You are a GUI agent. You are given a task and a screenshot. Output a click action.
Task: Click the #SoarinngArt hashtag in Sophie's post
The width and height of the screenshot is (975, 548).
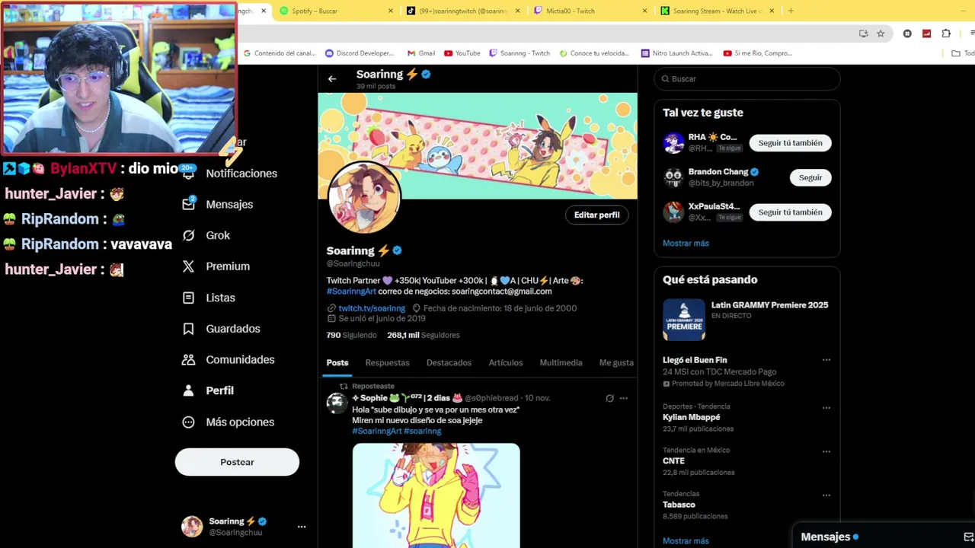pyautogui.click(x=376, y=431)
